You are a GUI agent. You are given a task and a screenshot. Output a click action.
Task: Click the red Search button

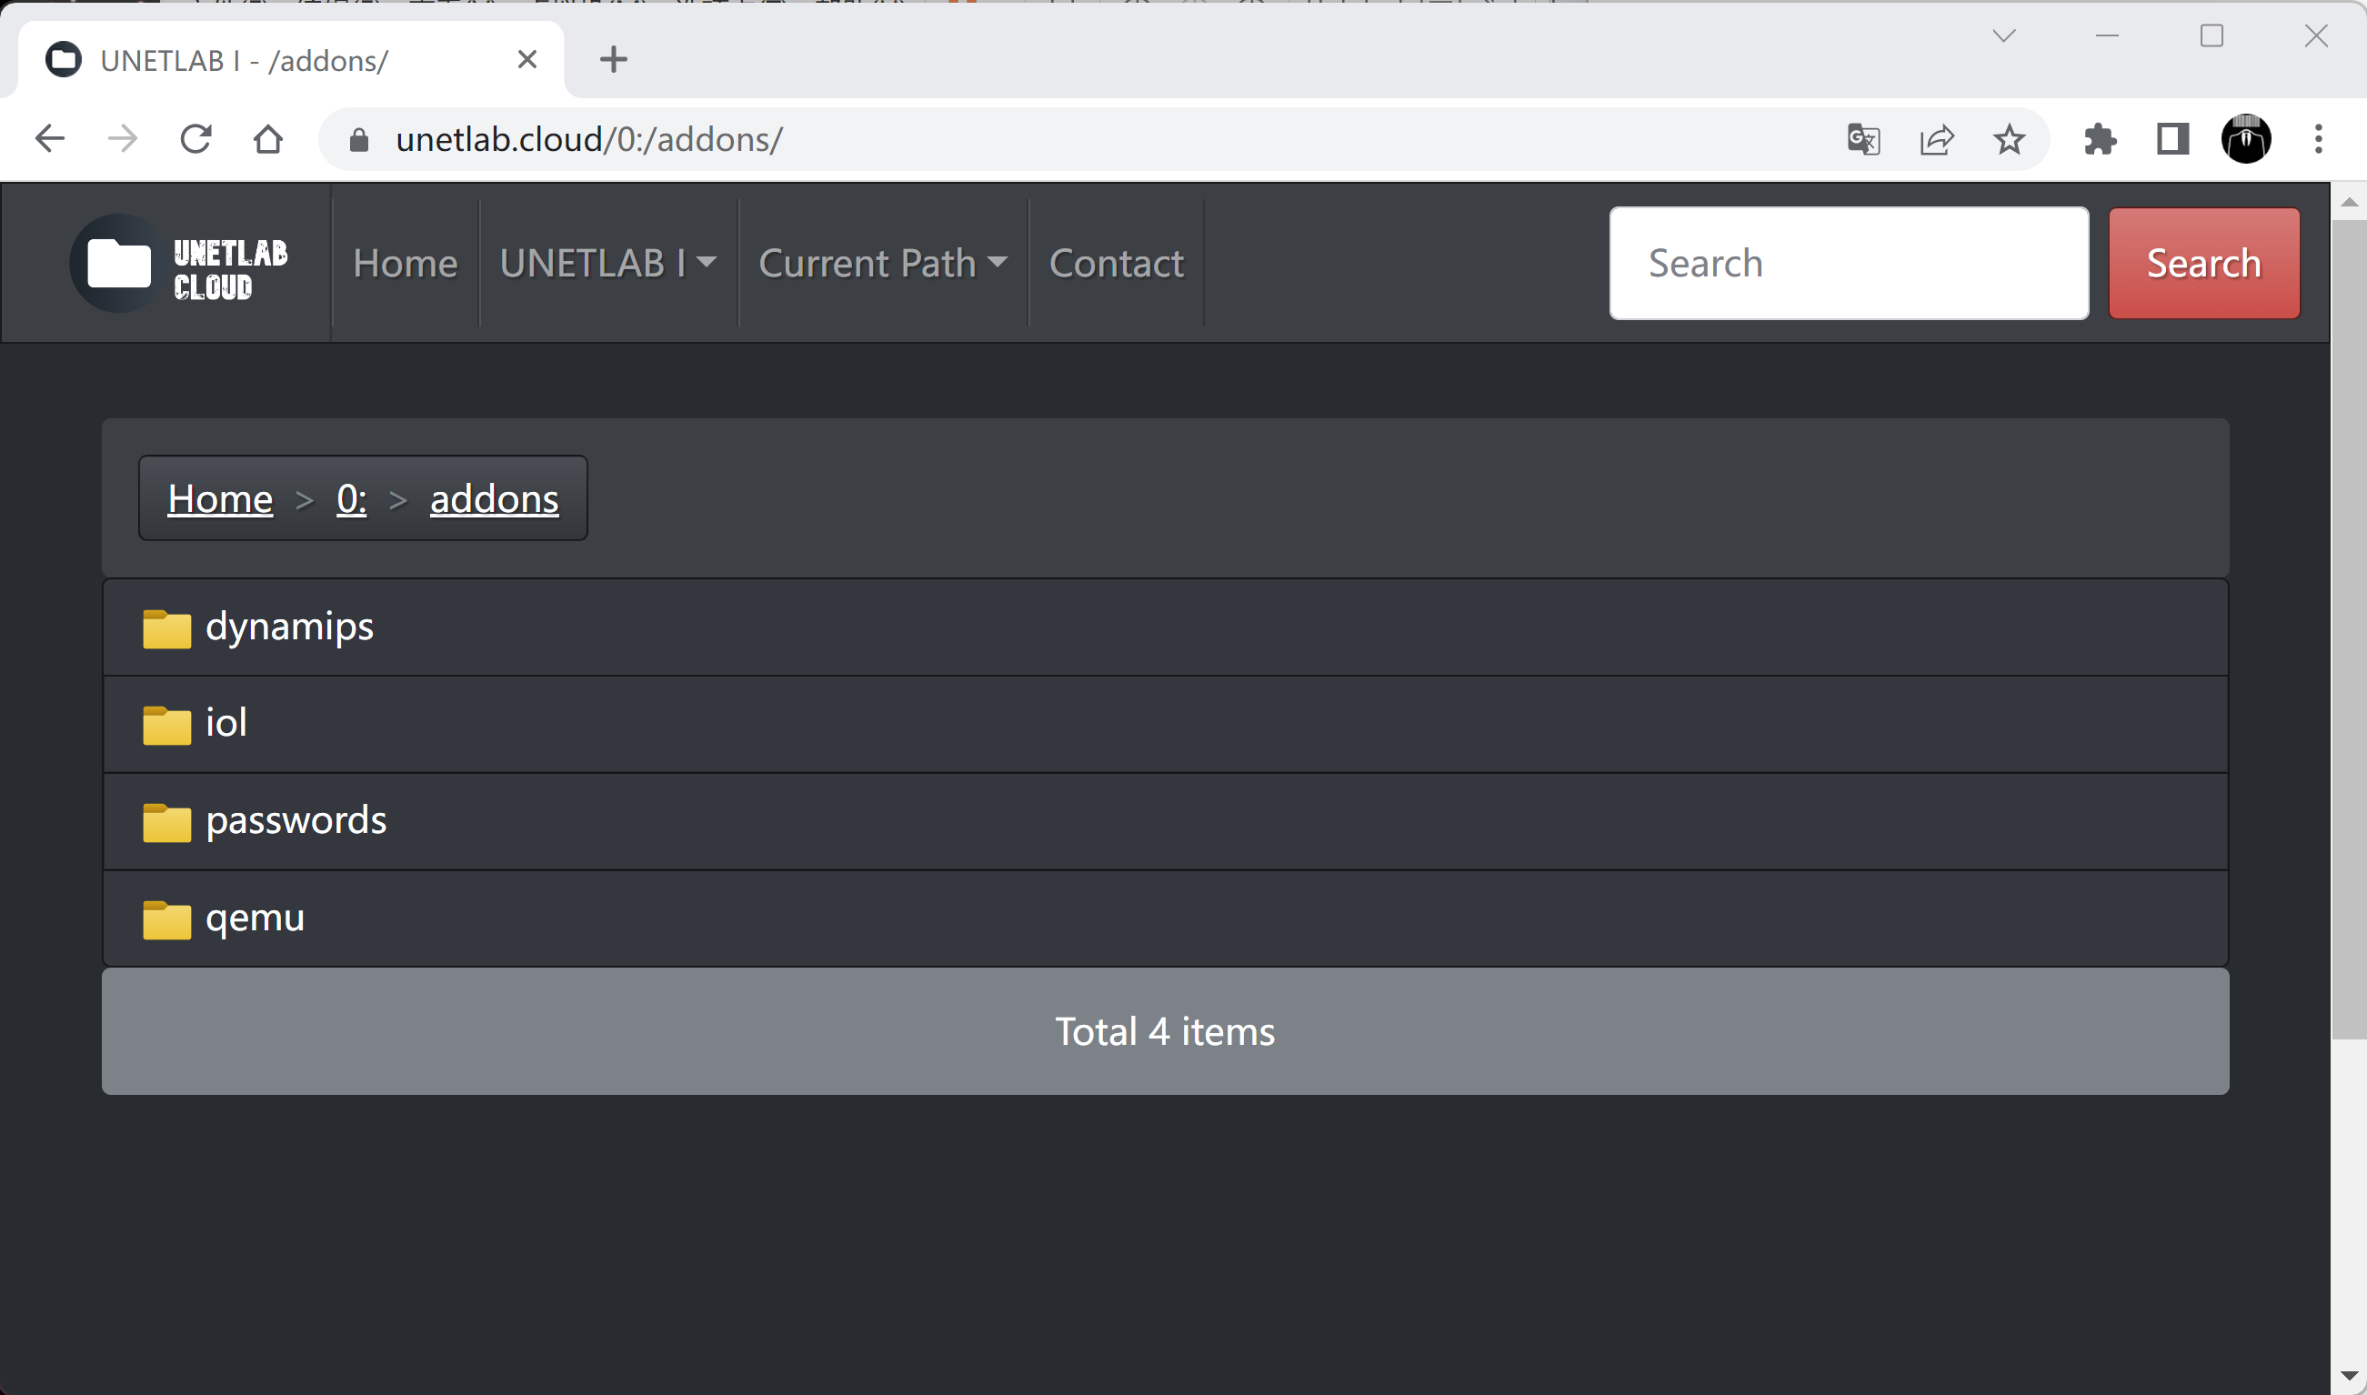click(2203, 263)
